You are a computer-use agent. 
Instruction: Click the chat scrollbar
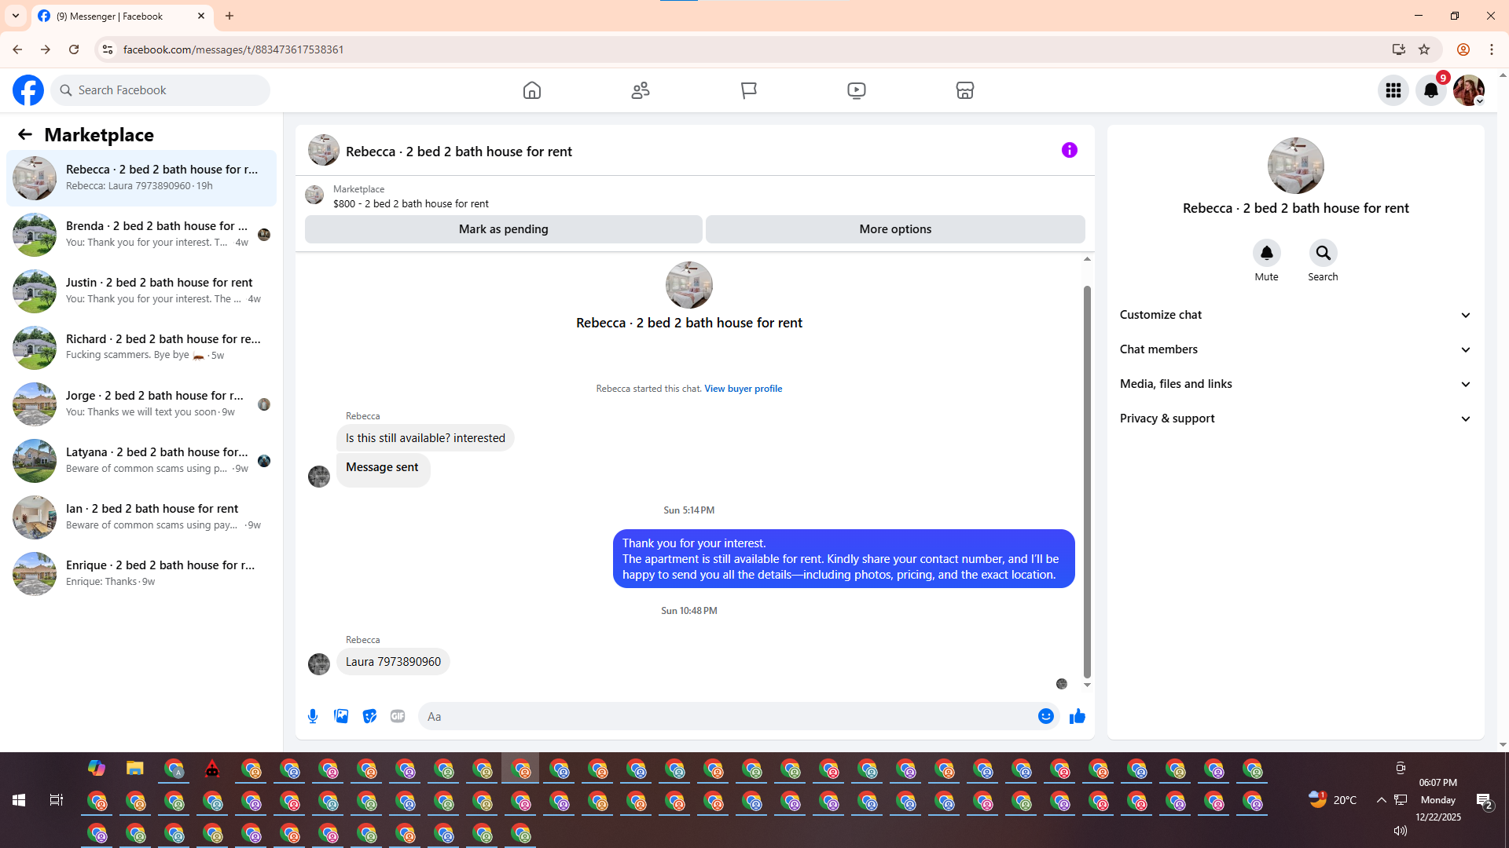[1087, 479]
